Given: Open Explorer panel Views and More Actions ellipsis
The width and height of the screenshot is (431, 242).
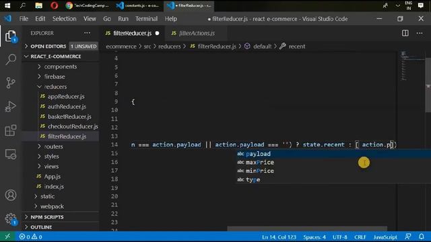Looking at the screenshot, I should point(87,33).
